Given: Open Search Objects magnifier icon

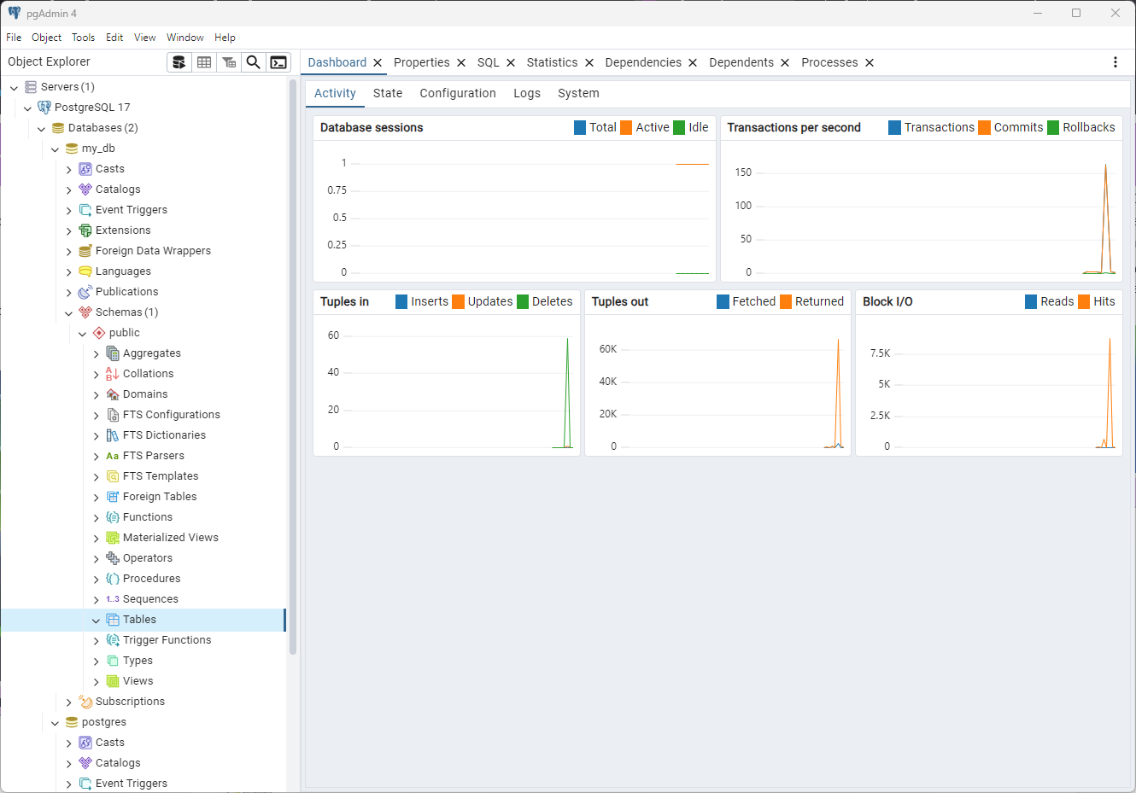Looking at the screenshot, I should coord(254,62).
